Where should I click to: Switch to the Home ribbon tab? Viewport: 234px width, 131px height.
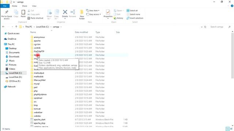point(15,6)
